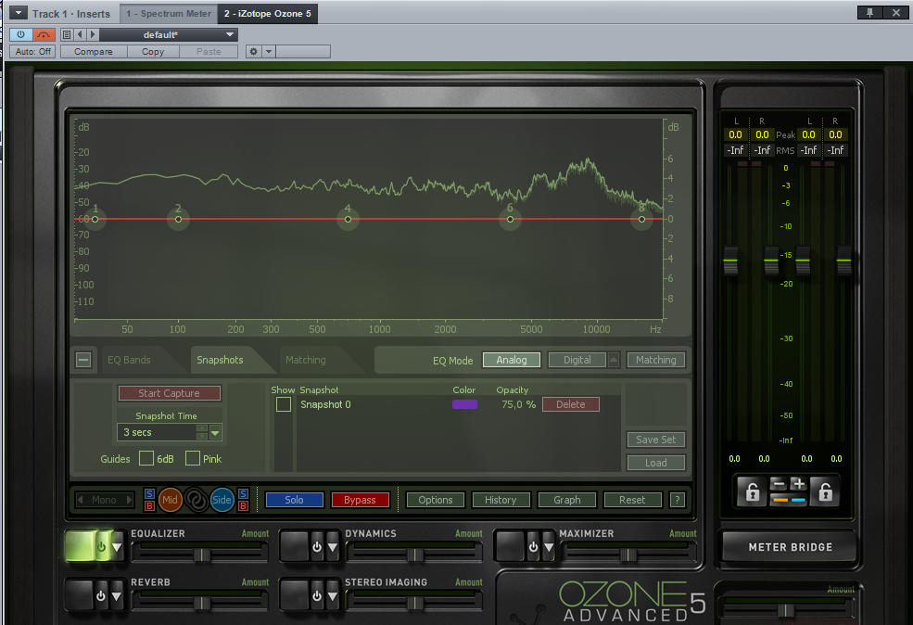This screenshot has width=913, height=625.
Task: Expand the Dynamics module preset arrow
Action: tap(332, 547)
